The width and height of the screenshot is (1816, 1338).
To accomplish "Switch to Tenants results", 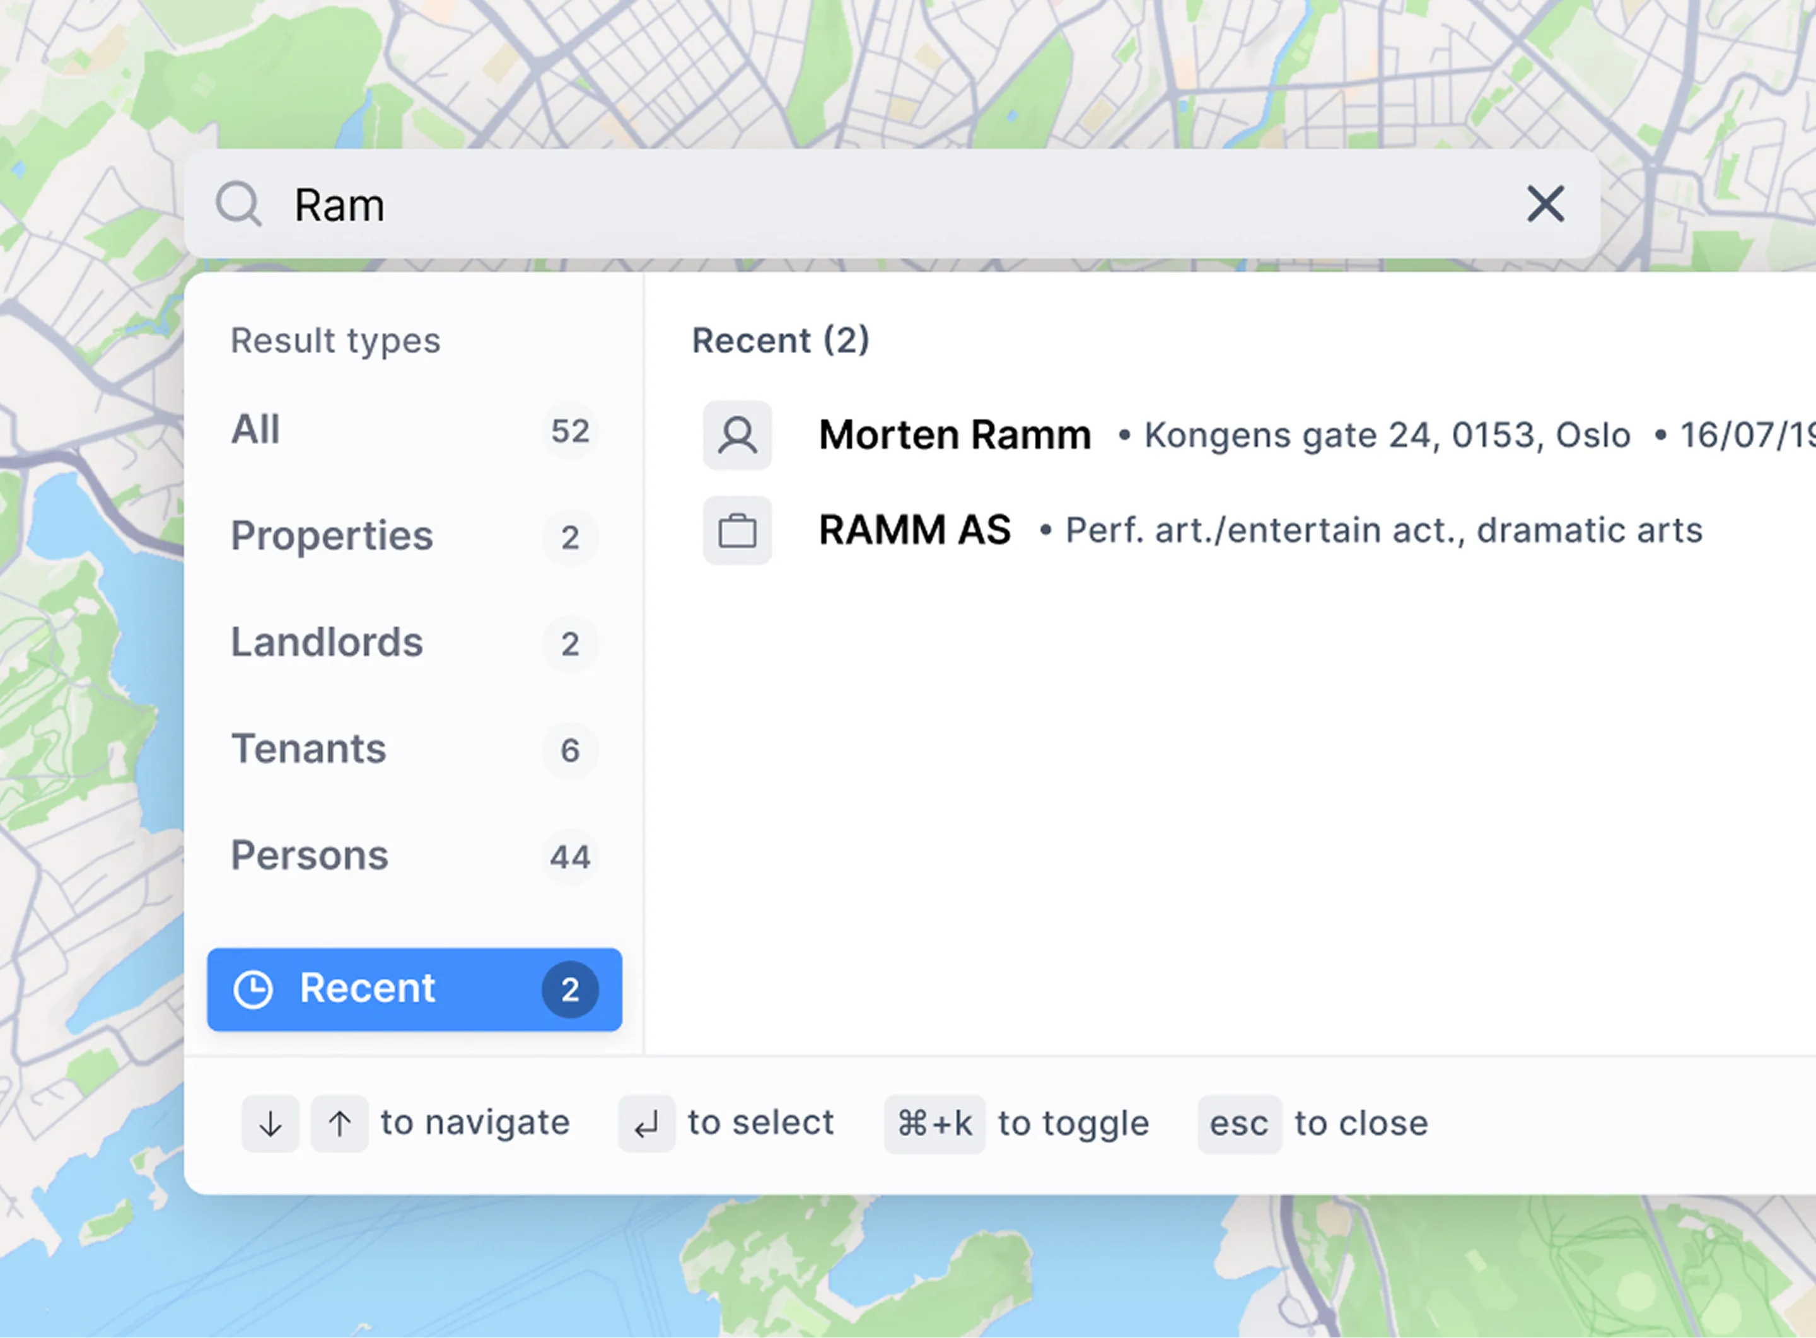I will tap(308, 748).
